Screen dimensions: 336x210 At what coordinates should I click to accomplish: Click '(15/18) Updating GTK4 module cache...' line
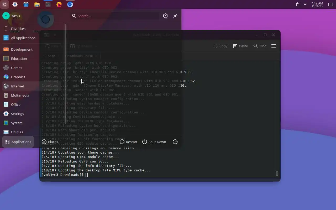(80, 157)
